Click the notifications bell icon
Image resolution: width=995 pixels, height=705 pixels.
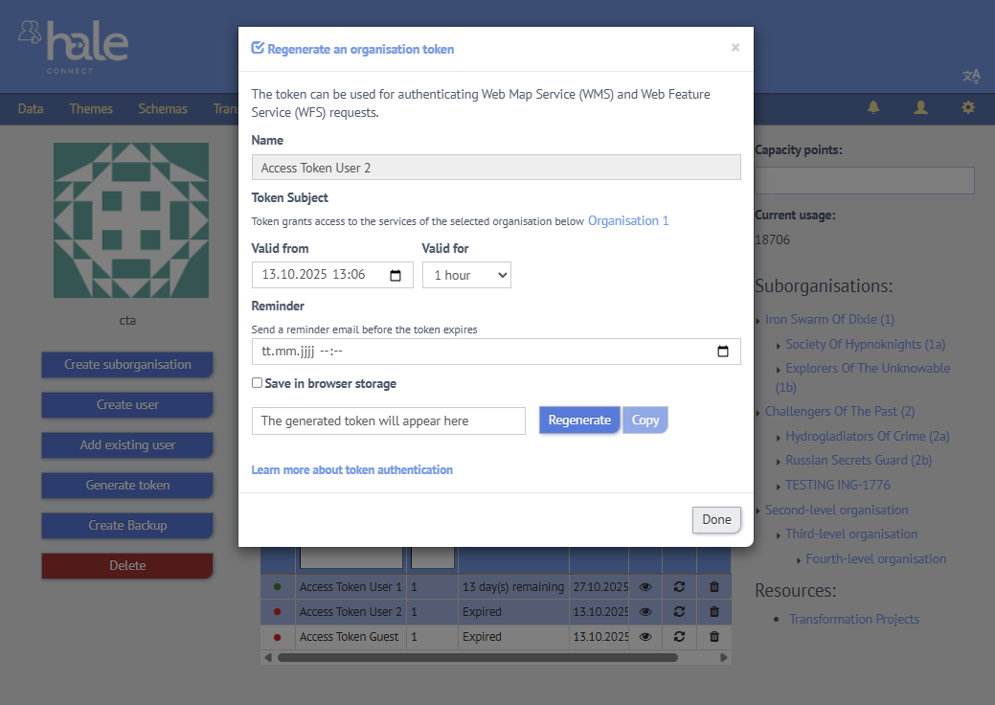point(873,108)
